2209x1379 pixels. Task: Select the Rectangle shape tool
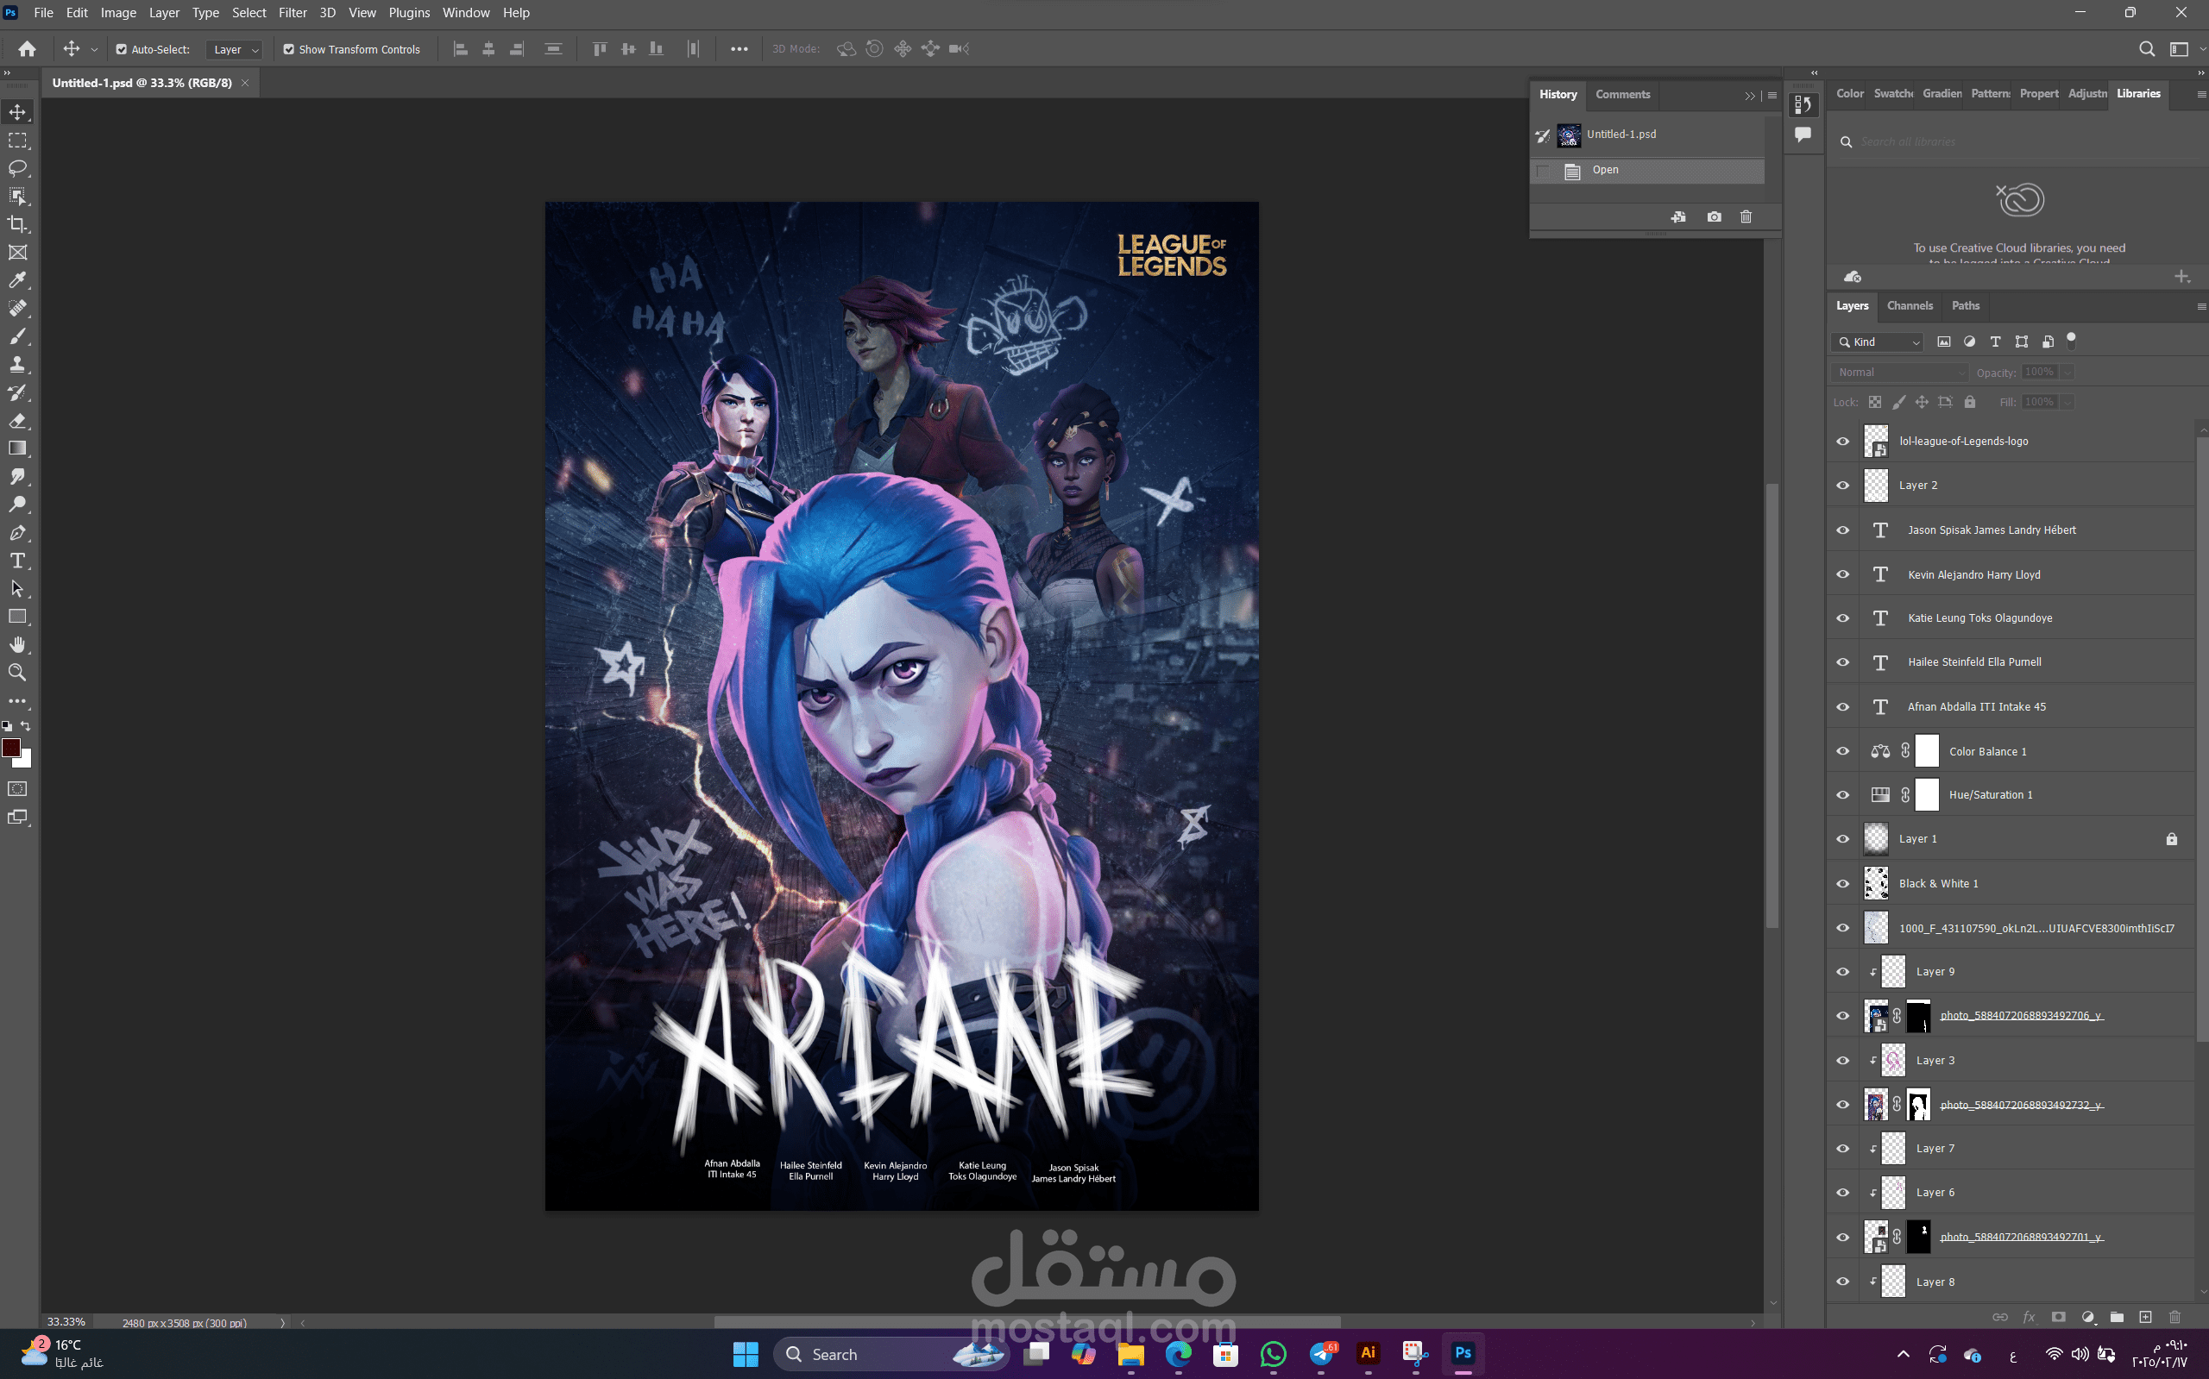coord(17,617)
